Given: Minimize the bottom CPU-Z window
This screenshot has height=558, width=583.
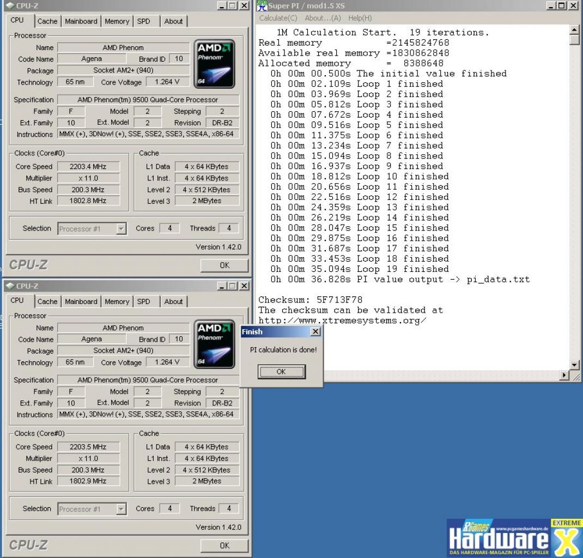Looking at the screenshot, I should (222, 286).
